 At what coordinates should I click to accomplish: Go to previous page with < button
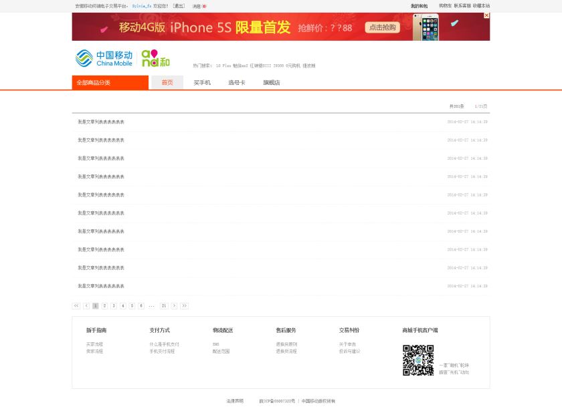coord(86,305)
